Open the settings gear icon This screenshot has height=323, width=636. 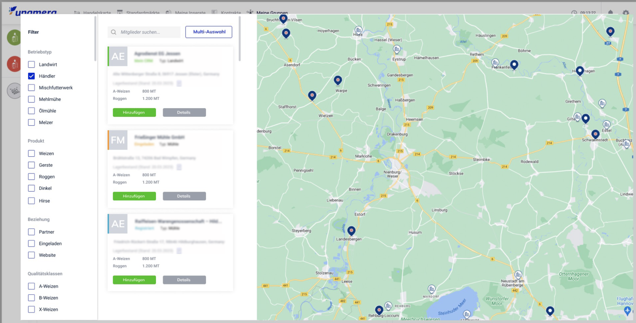(x=626, y=12)
